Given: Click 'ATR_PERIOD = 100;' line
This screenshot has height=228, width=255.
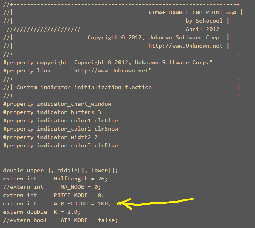Looking at the screenshot, I should 57,203.
